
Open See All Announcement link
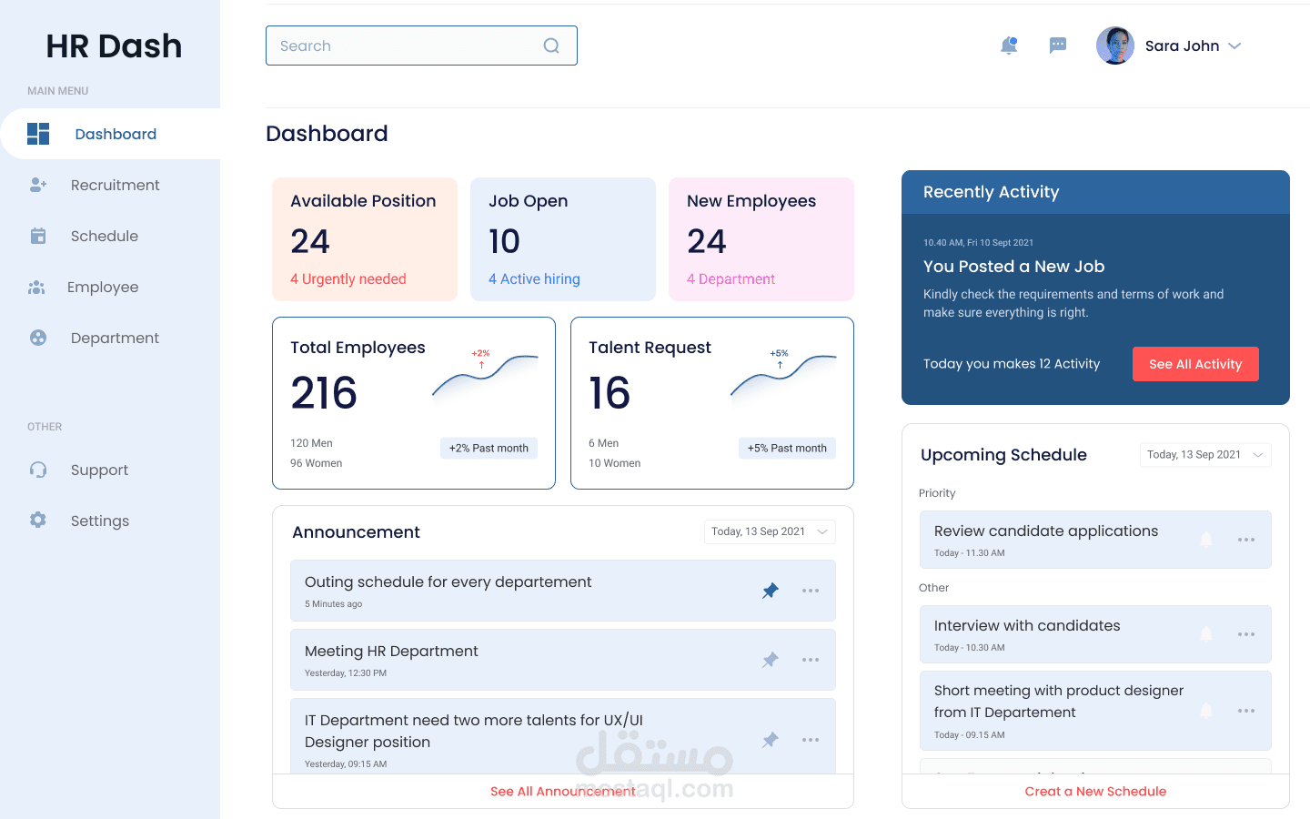click(x=563, y=791)
